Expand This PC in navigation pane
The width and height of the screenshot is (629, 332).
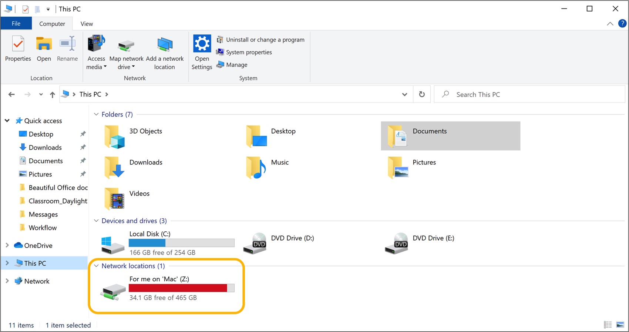(7, 263)
